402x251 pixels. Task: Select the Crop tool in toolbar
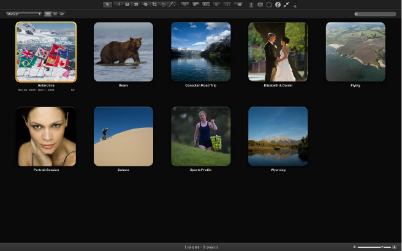(x=154, y=4)
